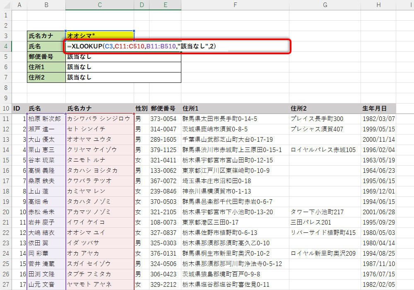Select row 10 header
This screenshot has height=290, width=414.
click(6, 109)
